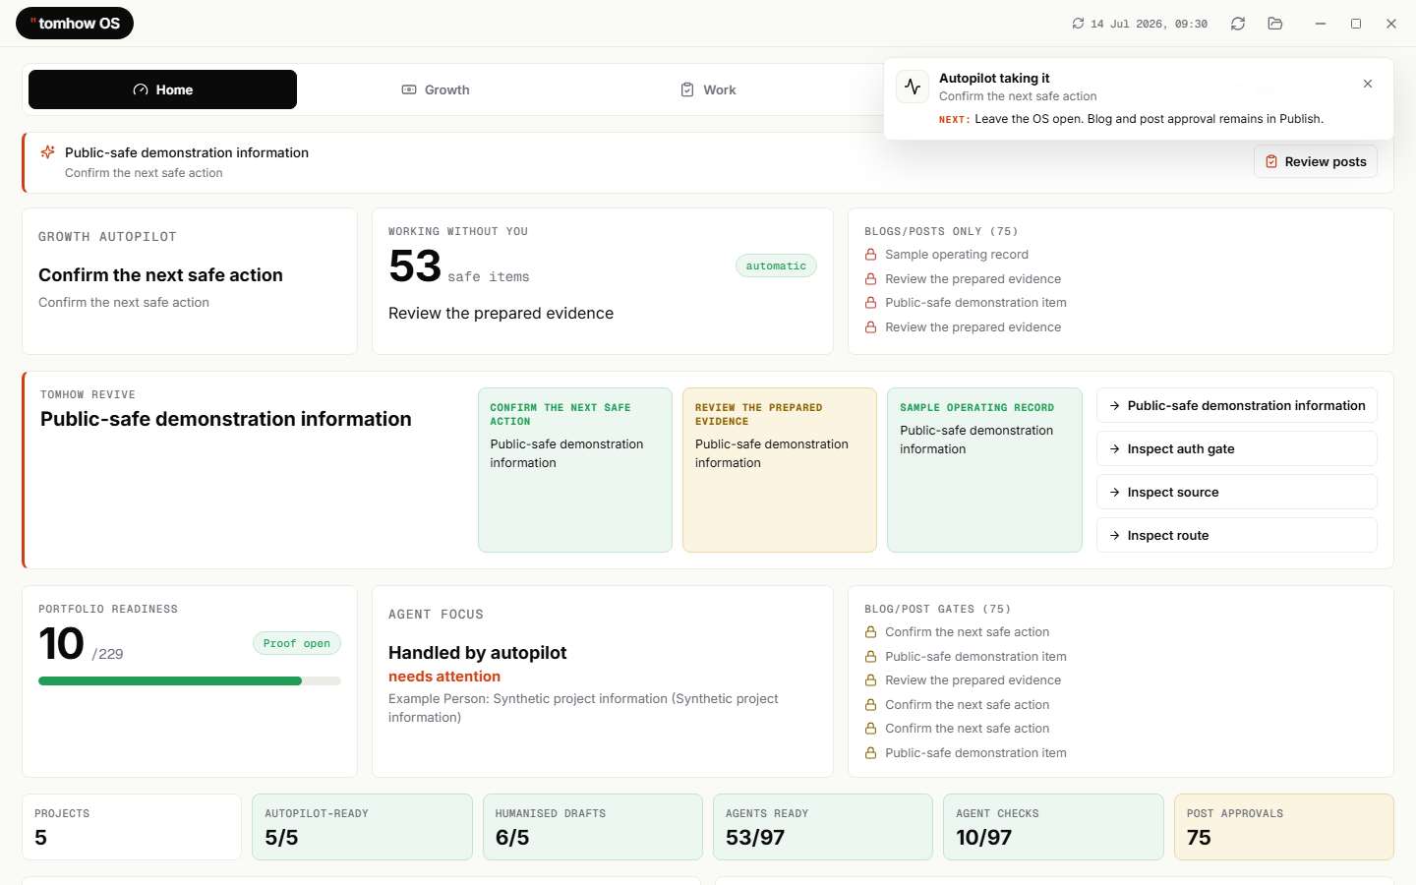Click the tomhow OS logo

pos(75,24)
